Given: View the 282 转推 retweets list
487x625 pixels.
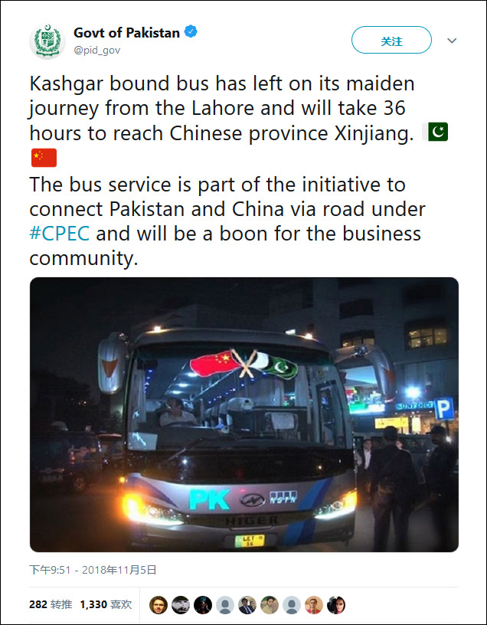Looking at the screenshot, I should (51, 604).
